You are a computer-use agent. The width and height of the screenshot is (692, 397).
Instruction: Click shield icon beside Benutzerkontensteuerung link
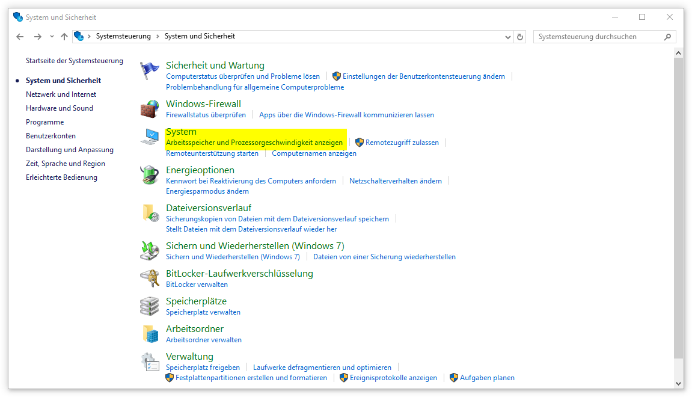[x=336, y=76]
